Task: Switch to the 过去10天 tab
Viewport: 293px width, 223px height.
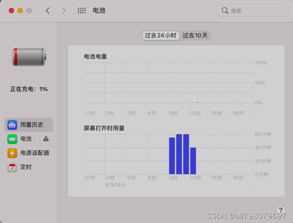Action: [x=195, y=36]
